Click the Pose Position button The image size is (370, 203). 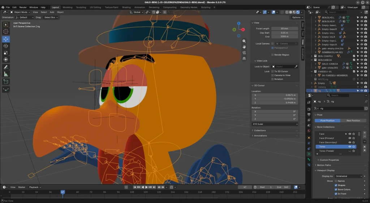pos(327,120)
